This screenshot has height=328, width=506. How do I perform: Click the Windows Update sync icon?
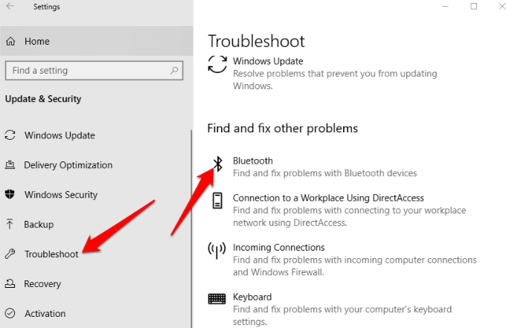pyautogui.click(x=217, y=64)
